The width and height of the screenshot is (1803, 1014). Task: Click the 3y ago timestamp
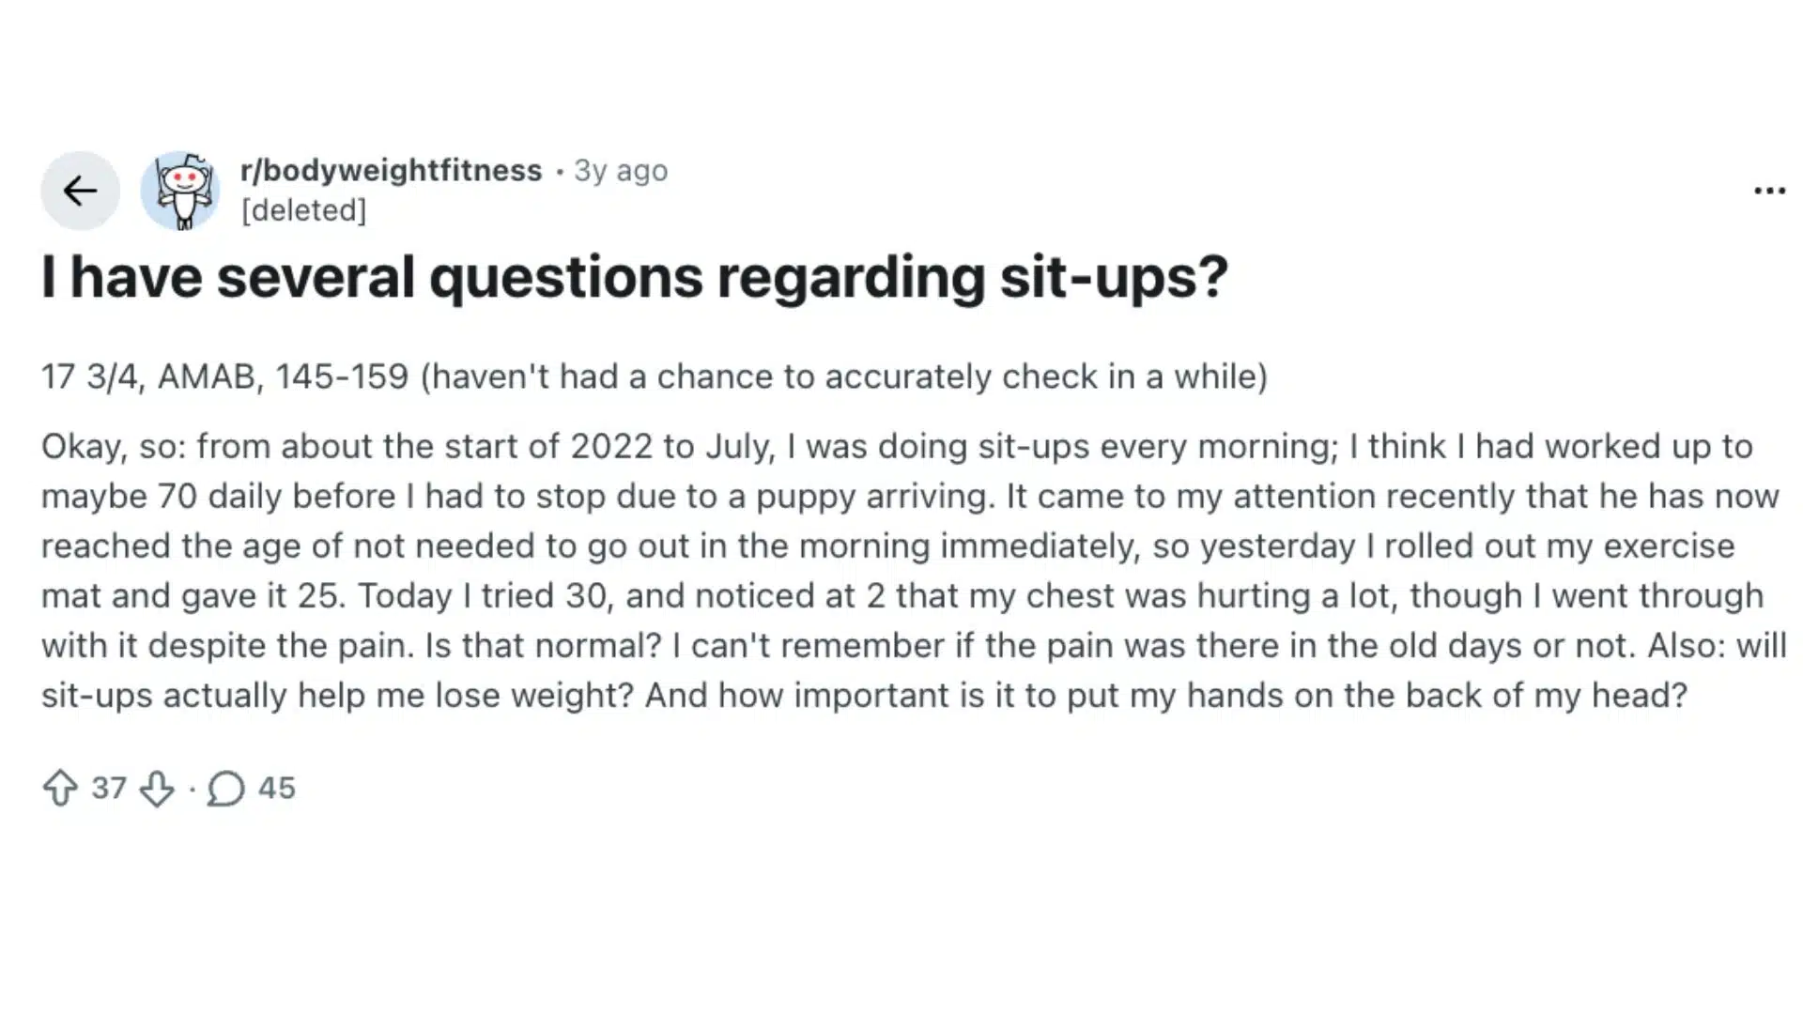pyautogui.click(x=620, y=170)
